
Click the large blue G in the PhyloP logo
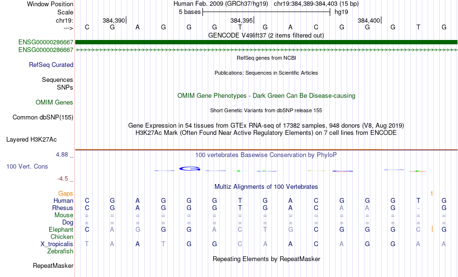[189, 169]
